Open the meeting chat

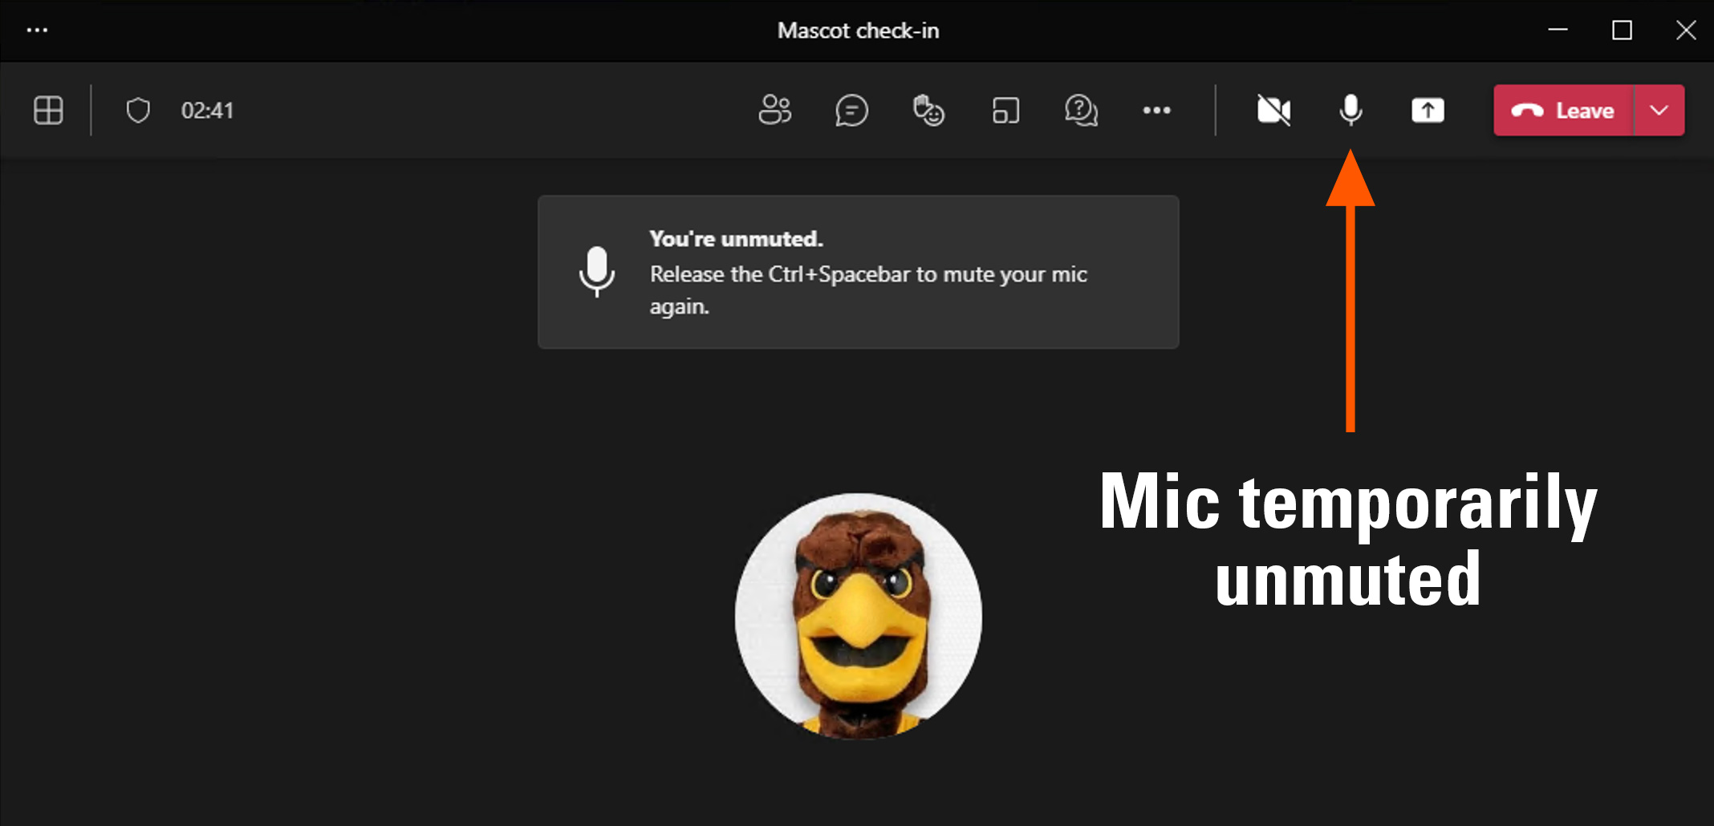tap(851, 110)
